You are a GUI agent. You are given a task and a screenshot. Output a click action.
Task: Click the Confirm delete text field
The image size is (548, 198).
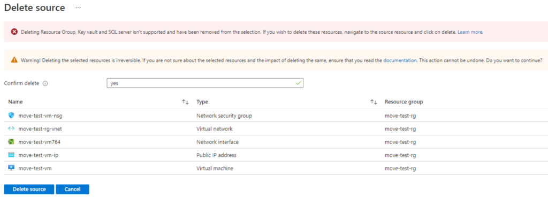click(205, 83)
